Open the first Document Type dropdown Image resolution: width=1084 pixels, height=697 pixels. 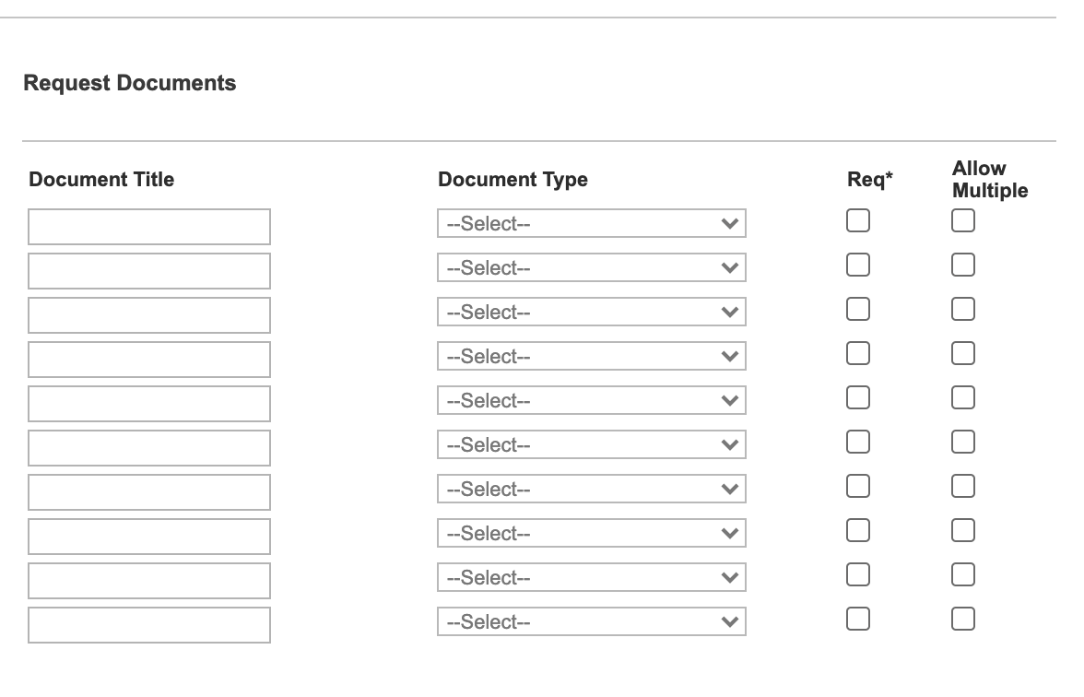coord(591,224)
